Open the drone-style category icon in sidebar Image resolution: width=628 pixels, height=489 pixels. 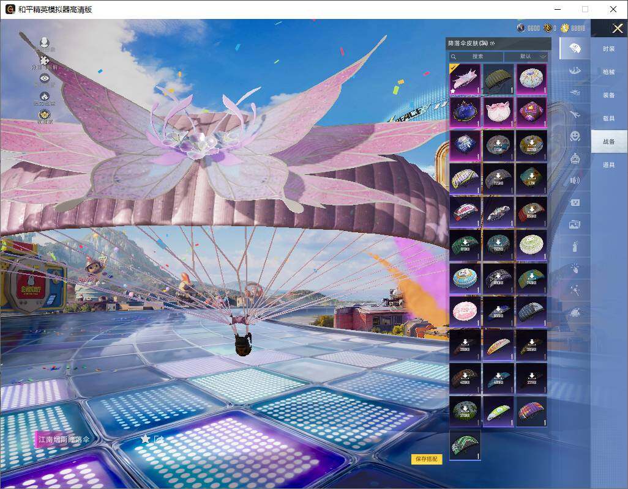coord(575,93)
